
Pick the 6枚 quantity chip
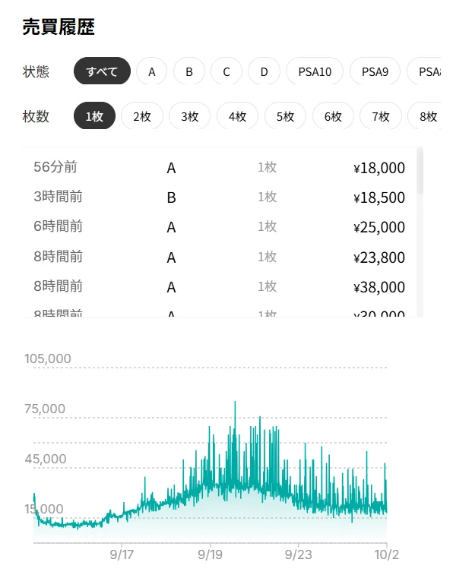coord(333,115)
